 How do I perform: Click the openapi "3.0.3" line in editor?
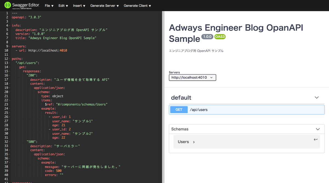coord(27,17)
